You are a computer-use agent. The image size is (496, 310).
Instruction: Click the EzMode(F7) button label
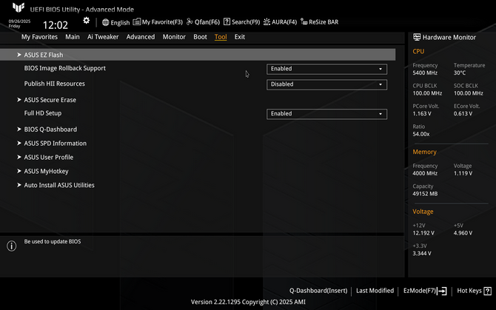[420, 291]
